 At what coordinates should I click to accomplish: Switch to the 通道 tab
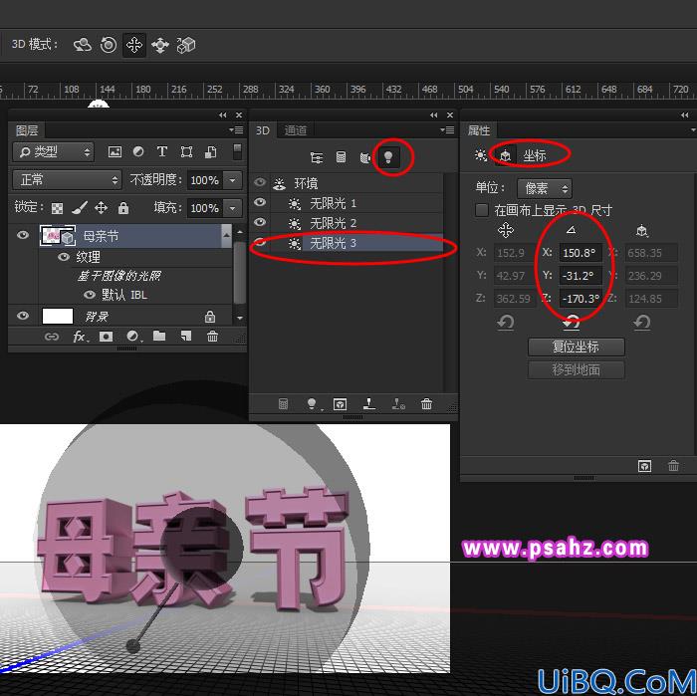click(x=296, y=130)
